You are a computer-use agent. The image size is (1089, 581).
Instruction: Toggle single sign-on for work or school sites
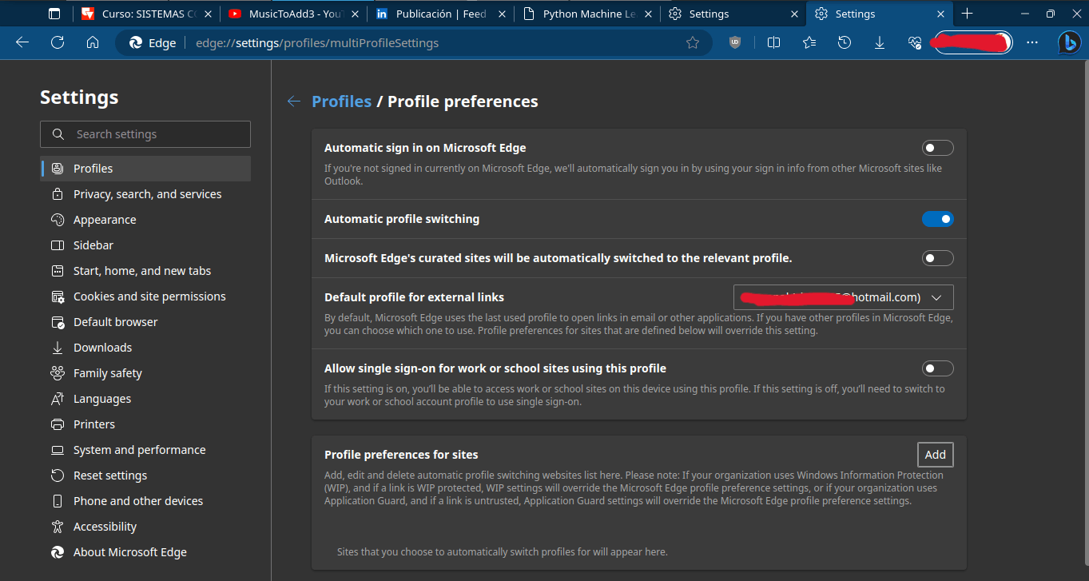tap(937, 368)
